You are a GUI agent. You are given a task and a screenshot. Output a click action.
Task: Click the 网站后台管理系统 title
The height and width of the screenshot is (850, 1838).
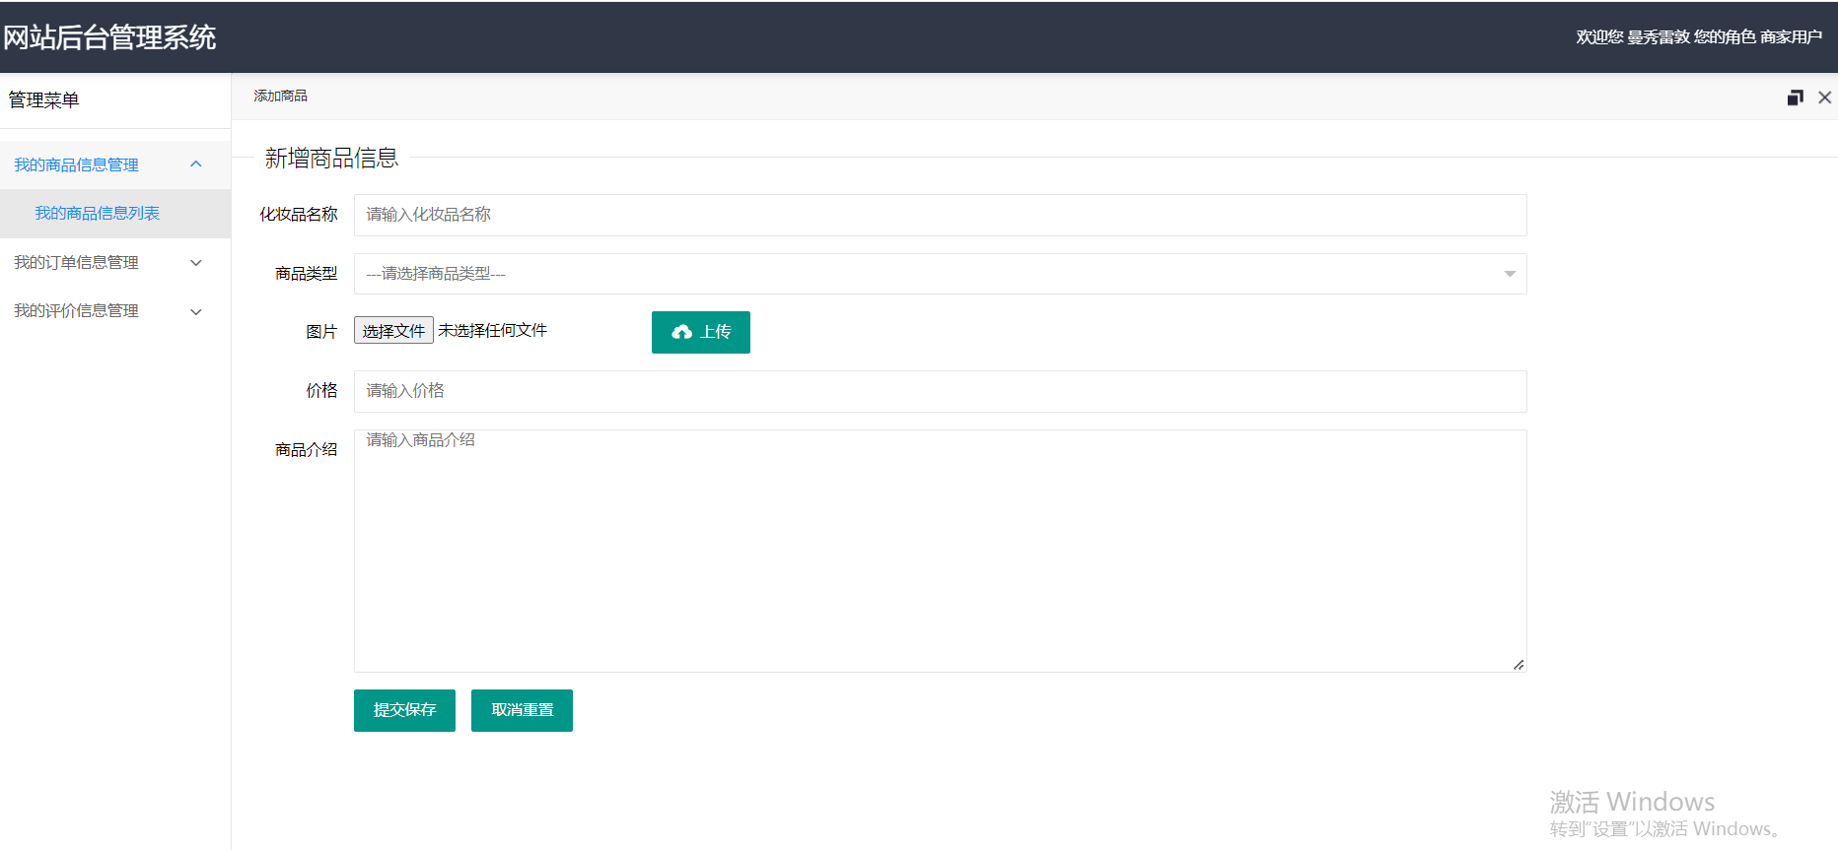[x=109, y=37]
